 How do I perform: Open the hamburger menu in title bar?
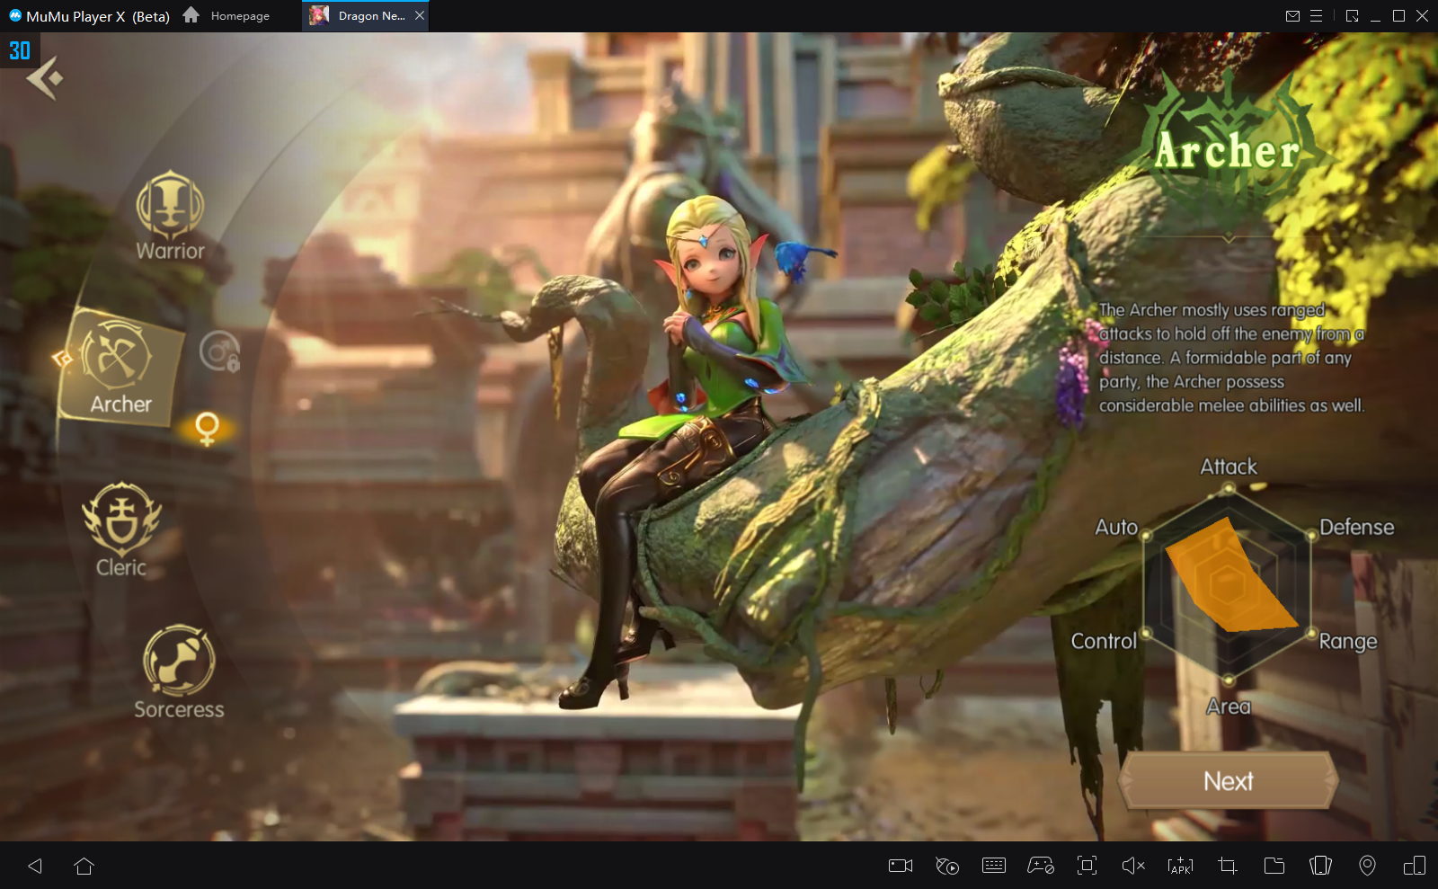1316,16
